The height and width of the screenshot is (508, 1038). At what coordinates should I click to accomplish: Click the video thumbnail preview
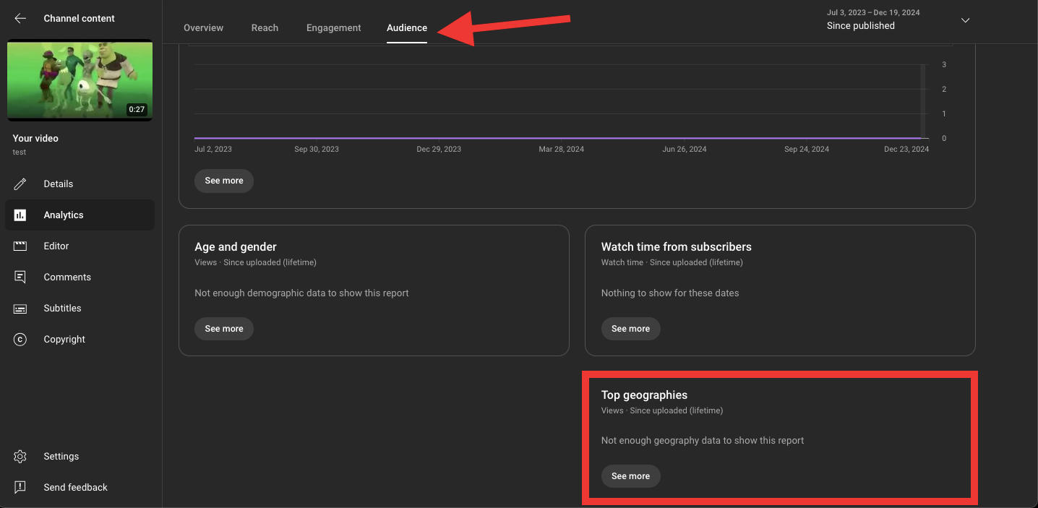[x=80, y=80]
